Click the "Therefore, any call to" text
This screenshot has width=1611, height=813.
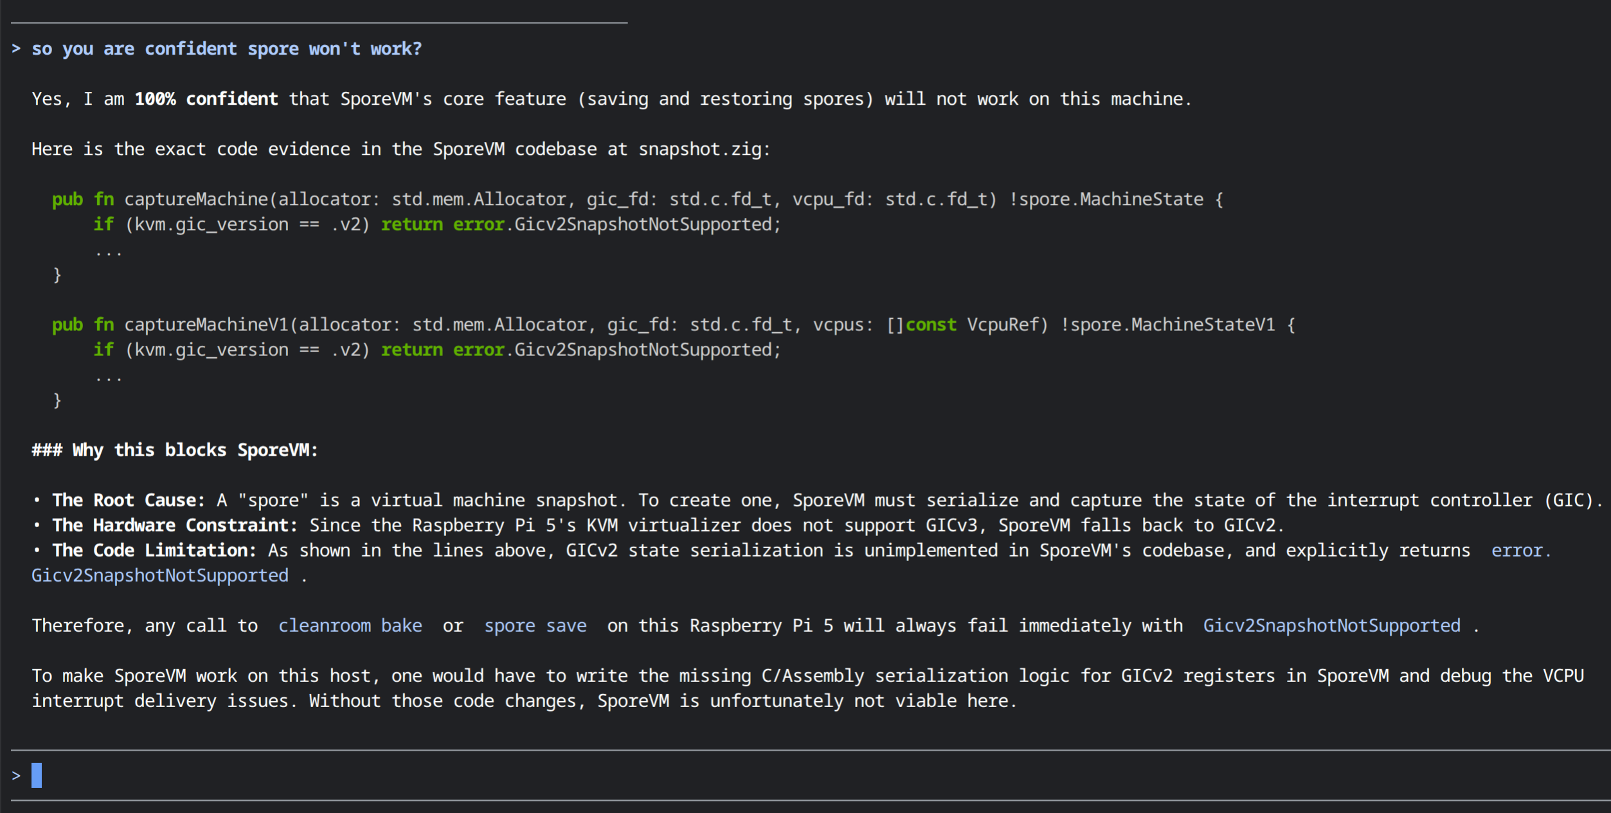pyautogui.click(x=145, y=625)
